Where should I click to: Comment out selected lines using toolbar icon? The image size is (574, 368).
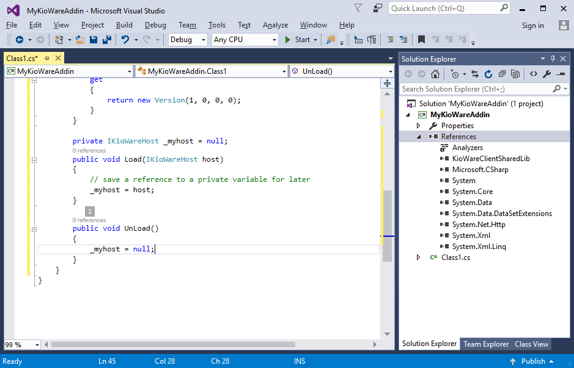pyautogui.click(x=390, y=40)
